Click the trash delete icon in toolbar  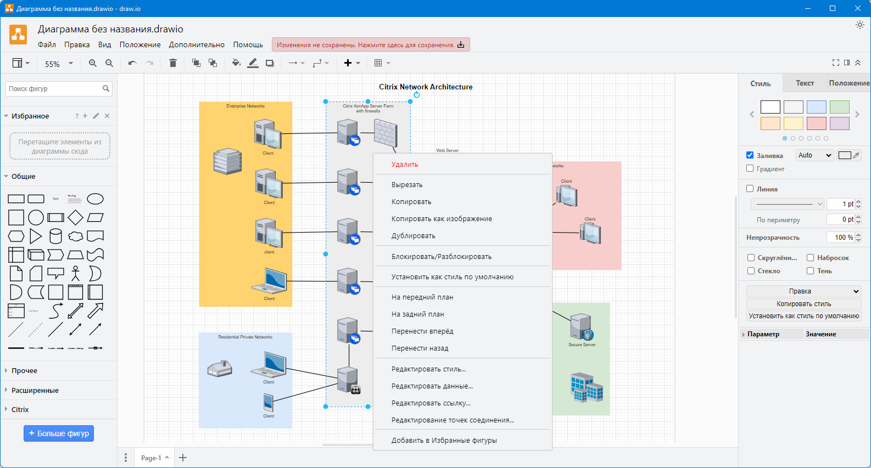pos(173,63)
